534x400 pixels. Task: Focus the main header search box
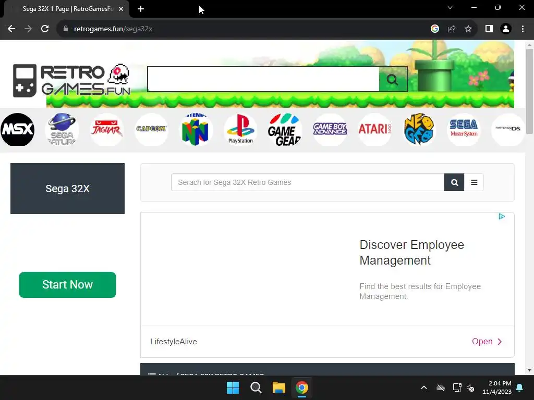(263, 79)
